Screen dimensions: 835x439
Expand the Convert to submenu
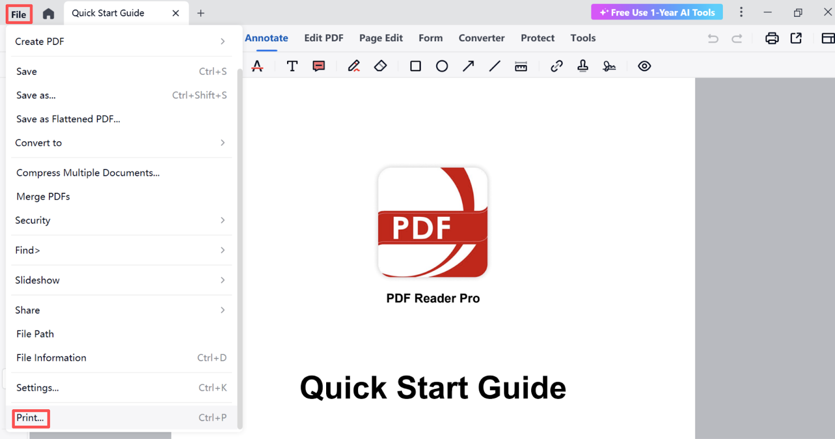click(x=120, y=143)
